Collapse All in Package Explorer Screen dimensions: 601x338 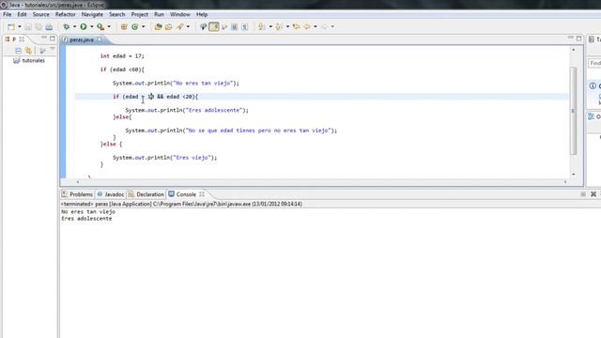point(18,51)
